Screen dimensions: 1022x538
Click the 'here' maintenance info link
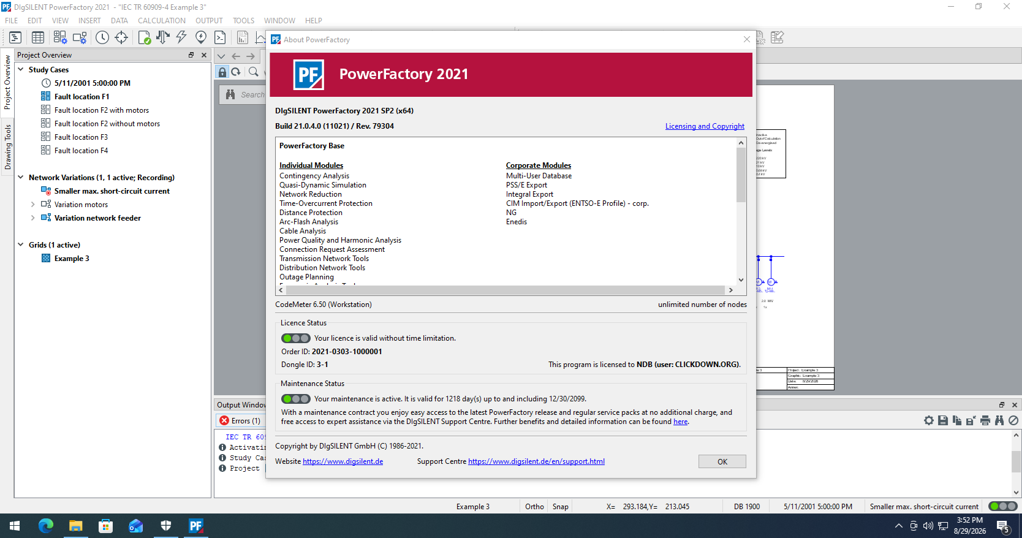(680, 422)
